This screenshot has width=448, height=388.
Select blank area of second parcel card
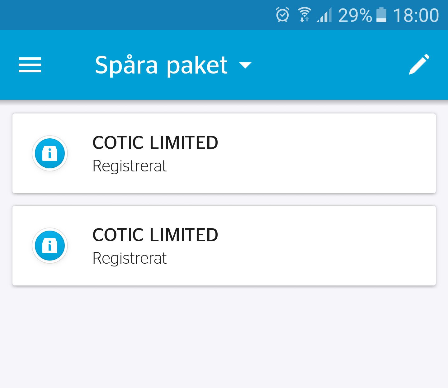click(x=327, y=246)
